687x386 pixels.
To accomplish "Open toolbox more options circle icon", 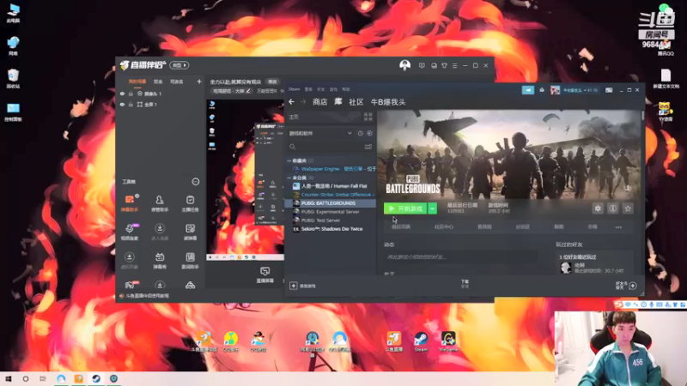I will pyautogui.click(x=196, y=182).
